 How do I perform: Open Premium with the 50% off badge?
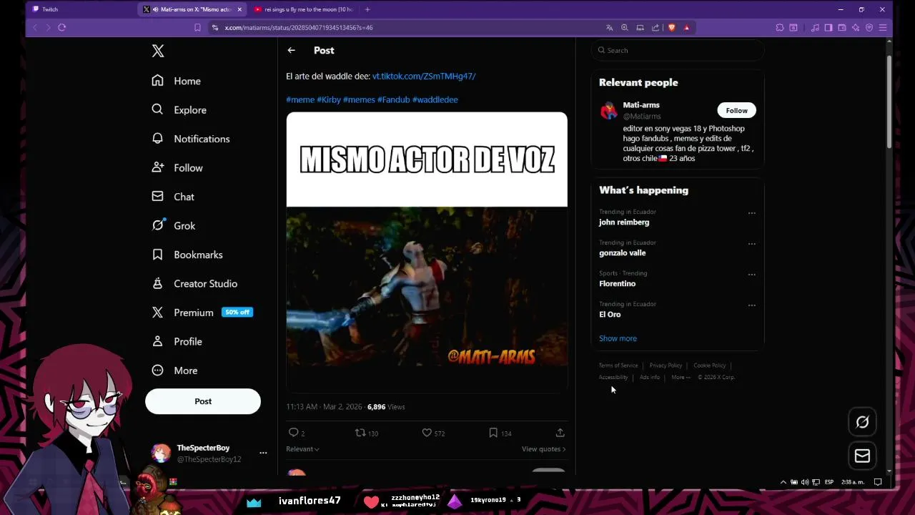(x=202, y=313)
